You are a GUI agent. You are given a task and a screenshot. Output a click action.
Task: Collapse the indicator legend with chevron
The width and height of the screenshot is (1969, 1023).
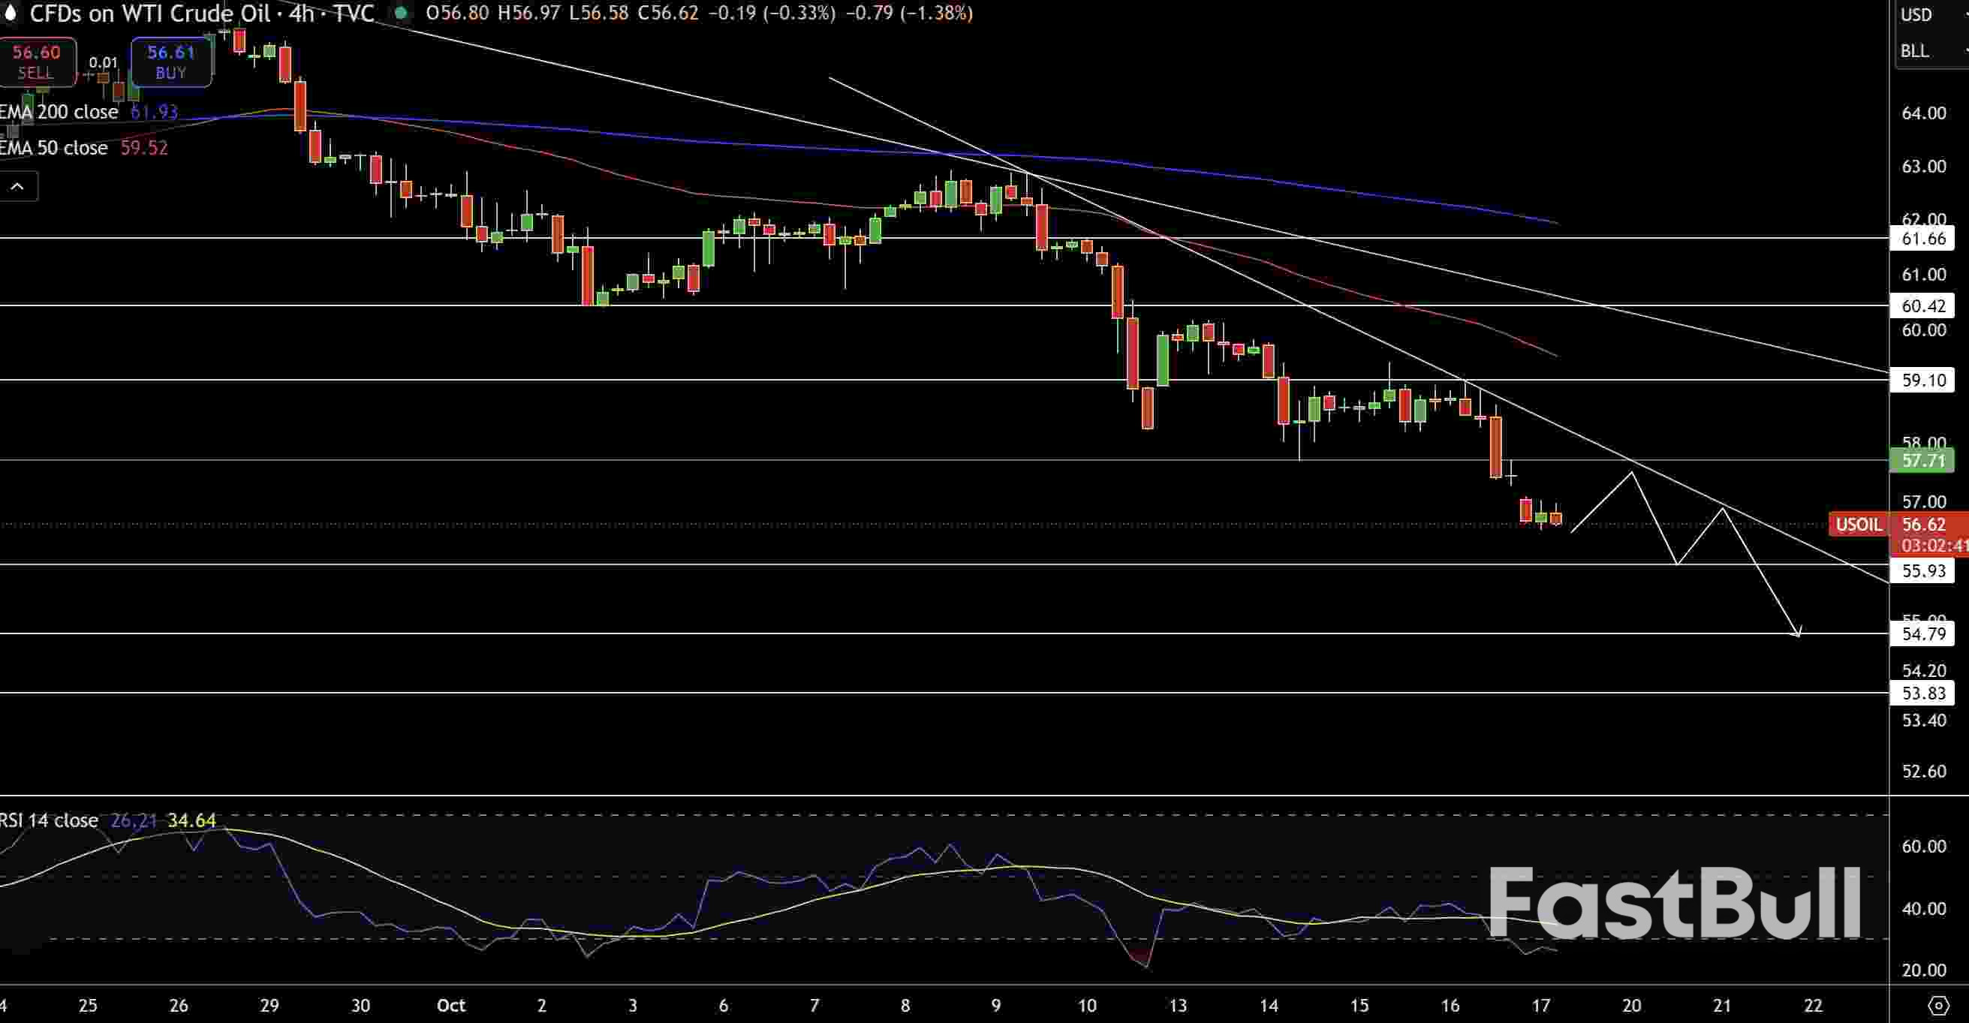[17, 186]
